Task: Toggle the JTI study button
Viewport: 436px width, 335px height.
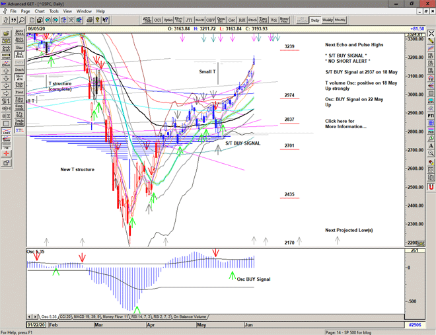Action: [189, 20]
